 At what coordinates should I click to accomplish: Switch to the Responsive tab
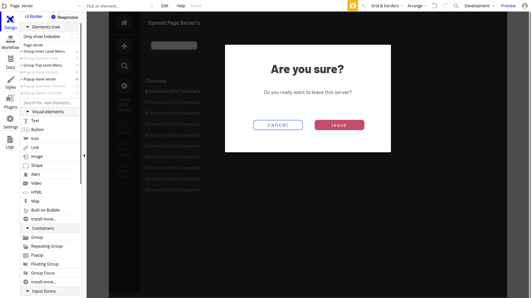click(x=65, y=17)
